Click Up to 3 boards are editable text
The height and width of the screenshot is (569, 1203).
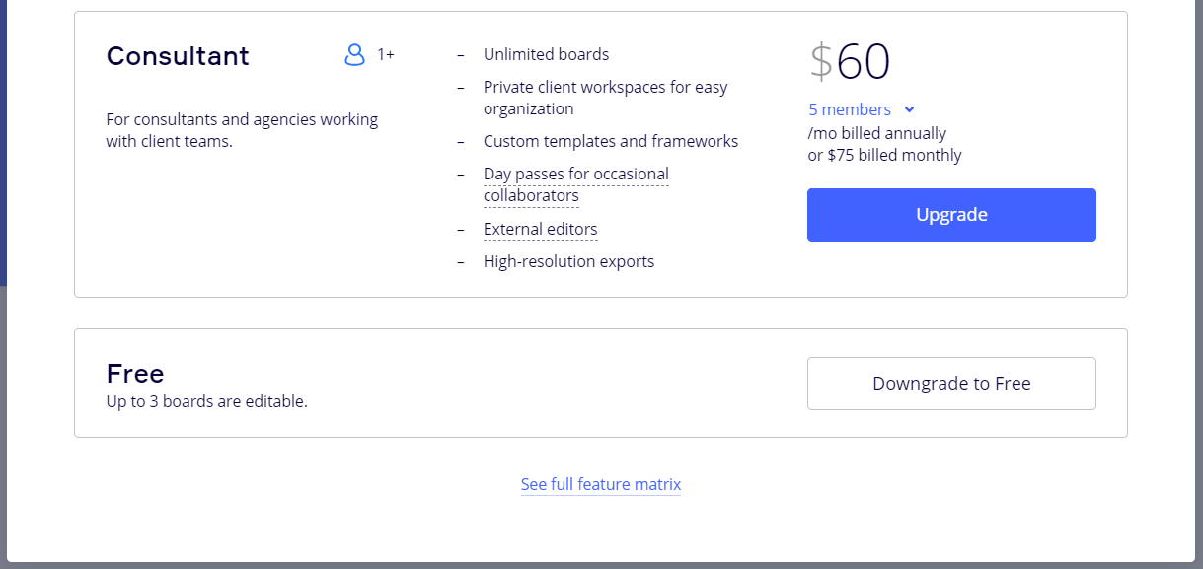click(206, 401)
